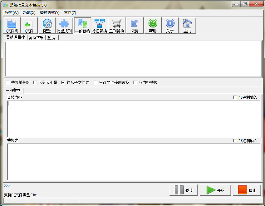The height and width of the screenshot is (206, 265).
Task: Click the 恢复 restore icon
Action: 135,26
